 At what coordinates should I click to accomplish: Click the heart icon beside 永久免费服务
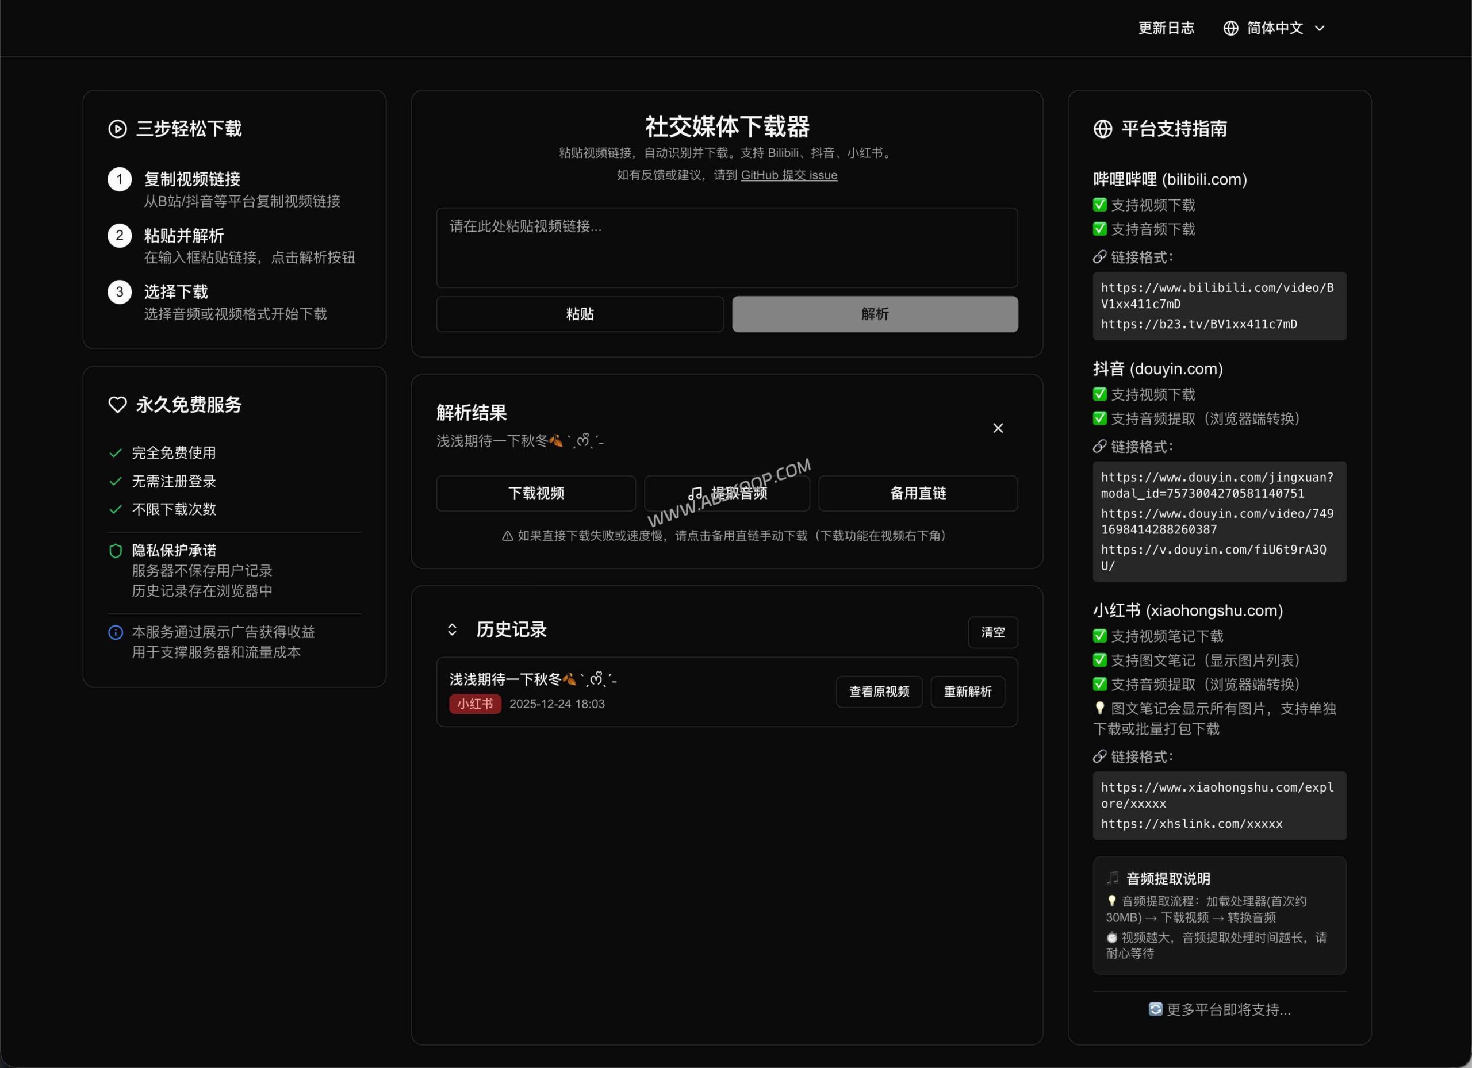(x=117, y=404)
